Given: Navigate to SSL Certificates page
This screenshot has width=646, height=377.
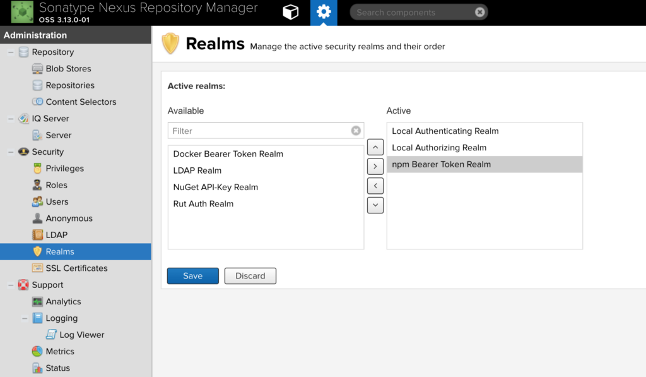Looking at the screenshot, I should coord(76,268).
